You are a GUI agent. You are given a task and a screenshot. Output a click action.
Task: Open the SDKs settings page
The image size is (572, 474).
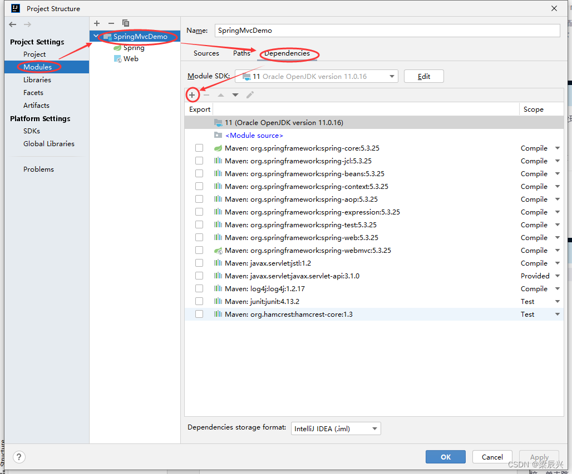[32, 131]
